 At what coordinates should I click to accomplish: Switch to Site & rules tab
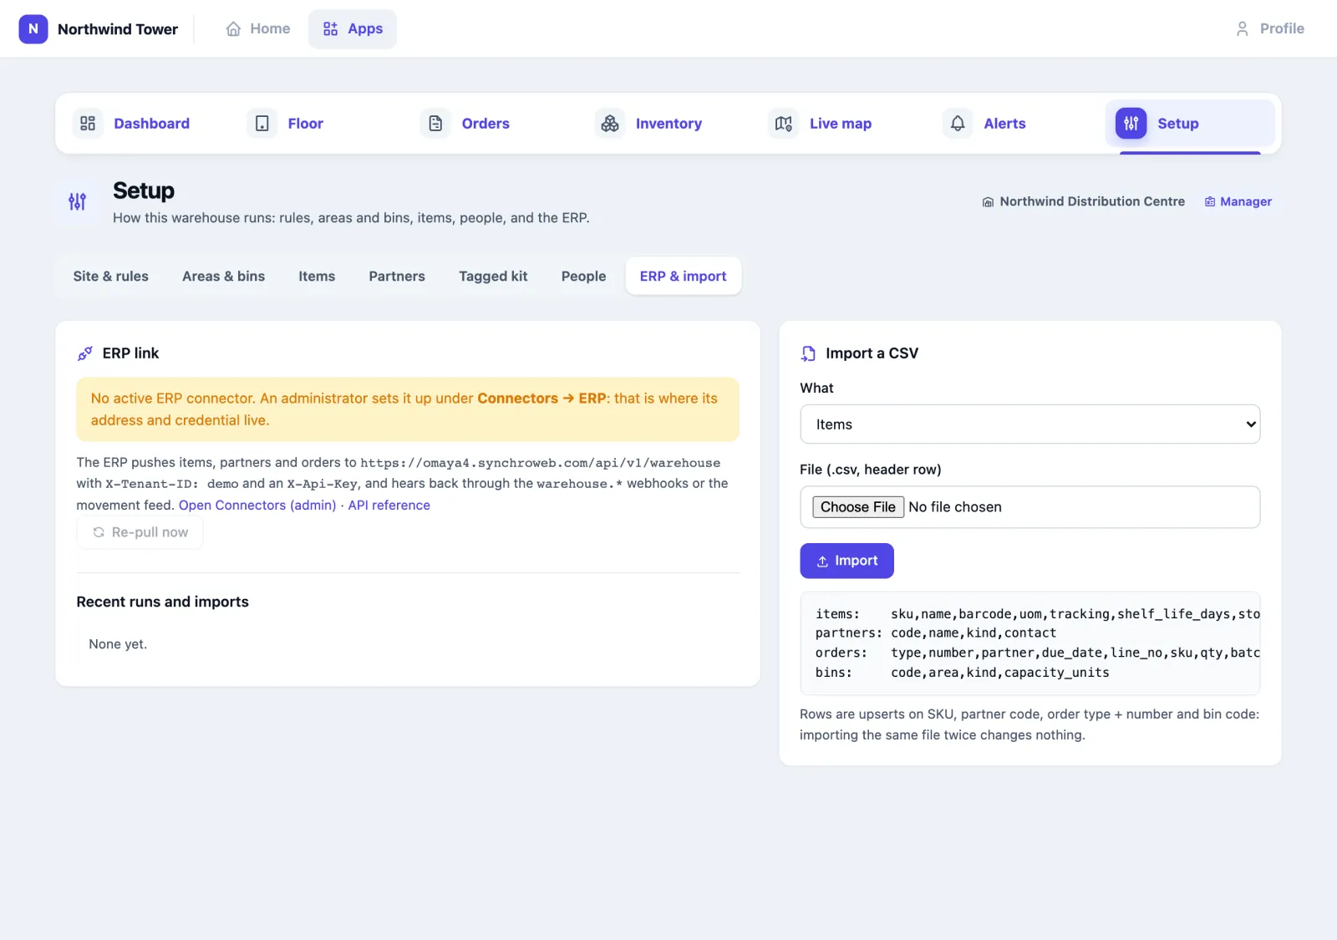click(x=110, y=277)
